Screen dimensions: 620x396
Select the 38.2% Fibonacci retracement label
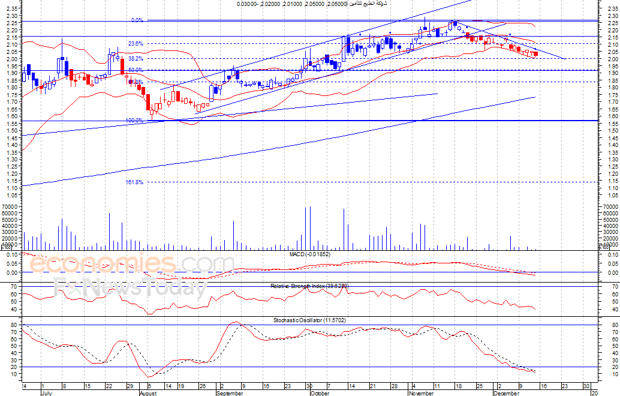[x=135, y=59]
